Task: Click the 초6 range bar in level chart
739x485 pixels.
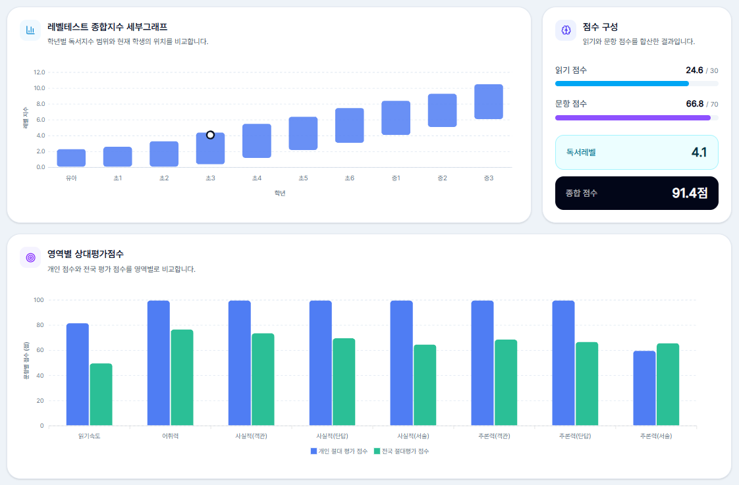Action: (x=349, y=125)
